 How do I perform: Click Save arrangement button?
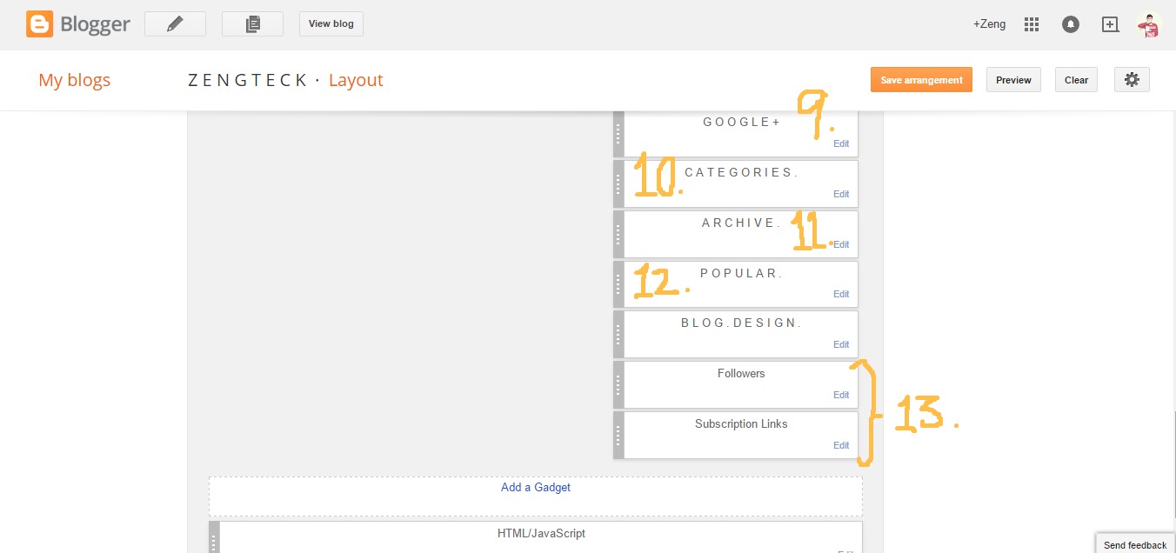921,80
